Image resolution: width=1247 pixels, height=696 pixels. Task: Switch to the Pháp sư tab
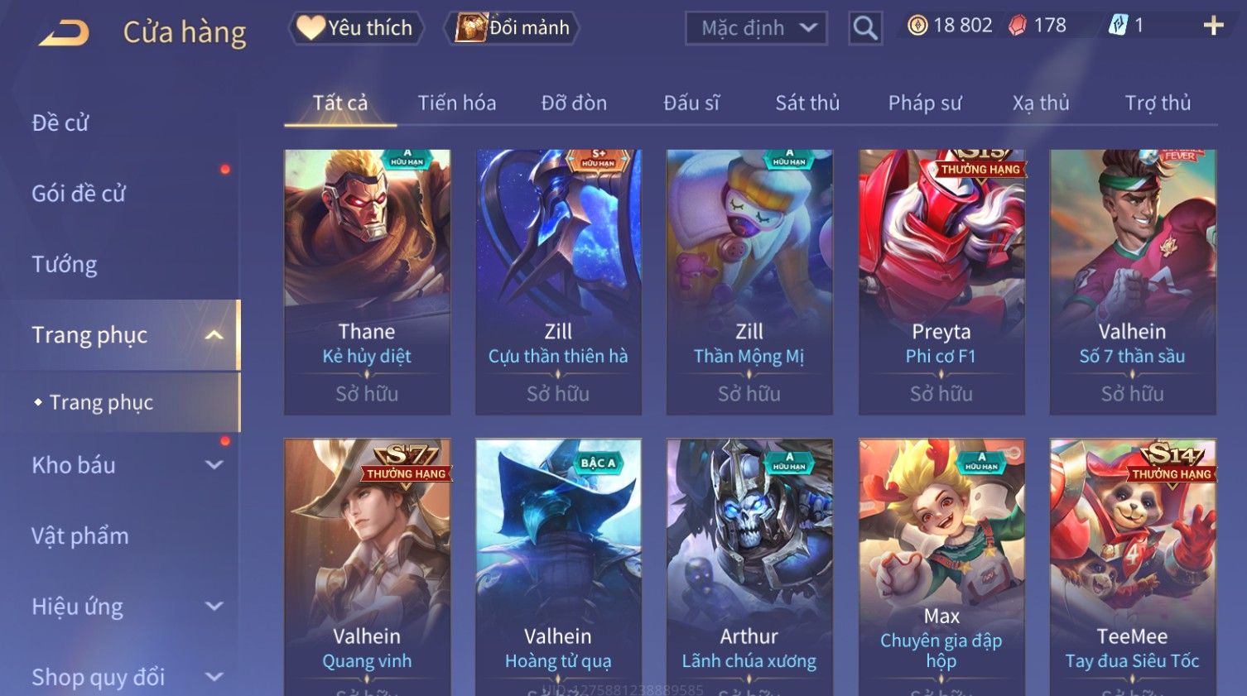925,103
